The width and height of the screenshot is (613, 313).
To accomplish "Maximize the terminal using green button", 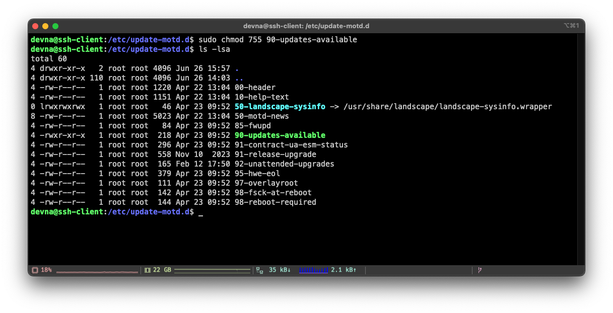I will pyautogui.click(x=55, y=26).
